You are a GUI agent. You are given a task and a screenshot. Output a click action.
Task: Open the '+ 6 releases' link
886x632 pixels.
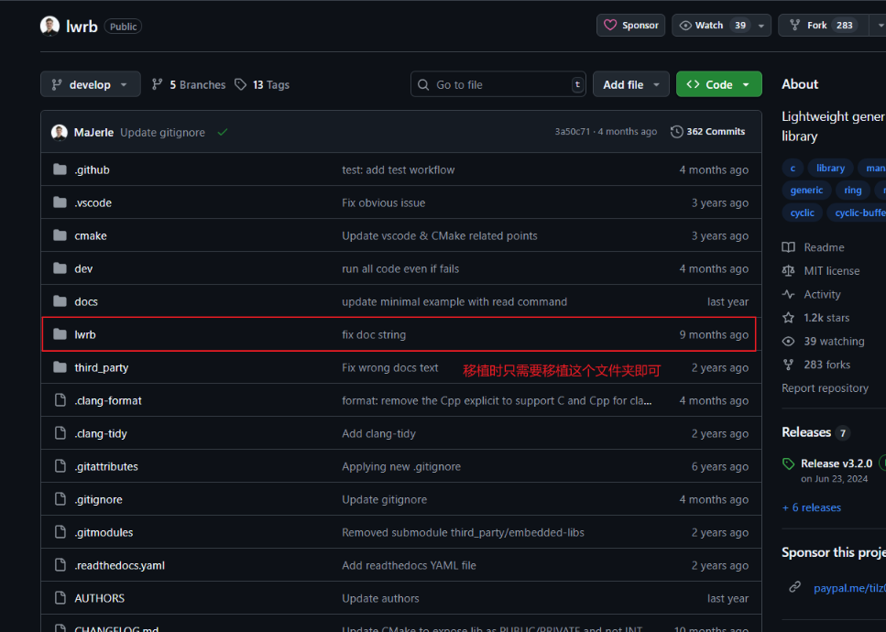coord(812,507)
